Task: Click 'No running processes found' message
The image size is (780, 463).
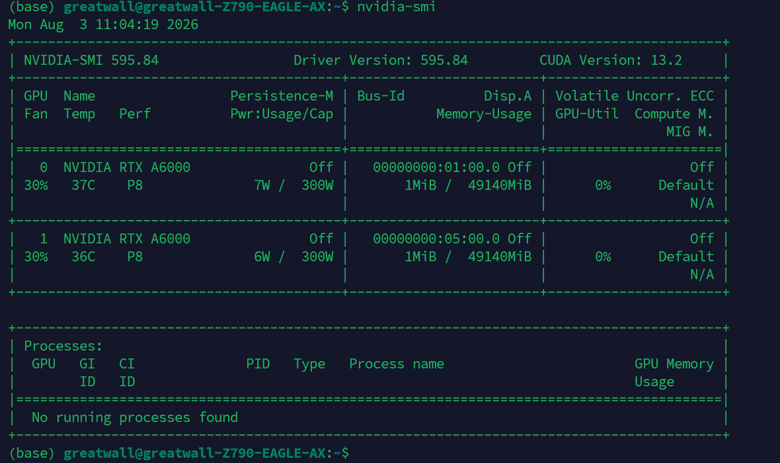Action: tap(135, 417)
